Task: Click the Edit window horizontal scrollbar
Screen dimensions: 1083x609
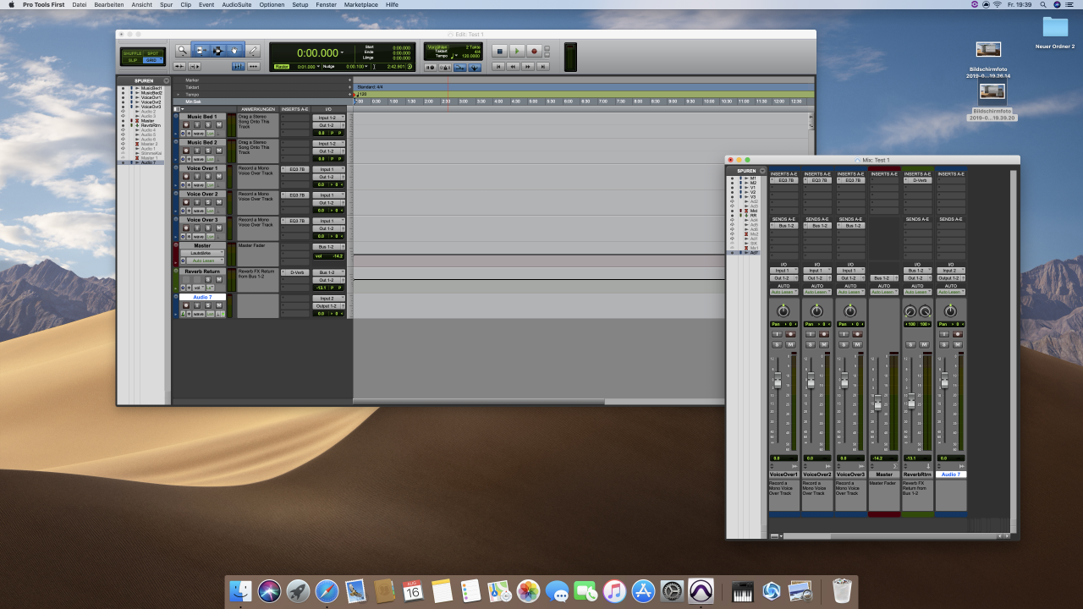Action: point(479,402)
